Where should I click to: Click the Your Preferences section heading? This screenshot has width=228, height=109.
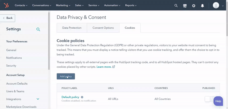click(17, 41)
